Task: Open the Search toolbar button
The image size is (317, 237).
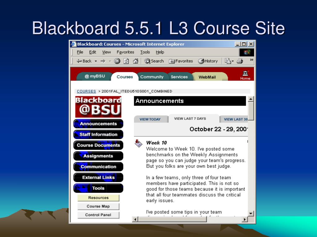Action: tap(154, 61)
